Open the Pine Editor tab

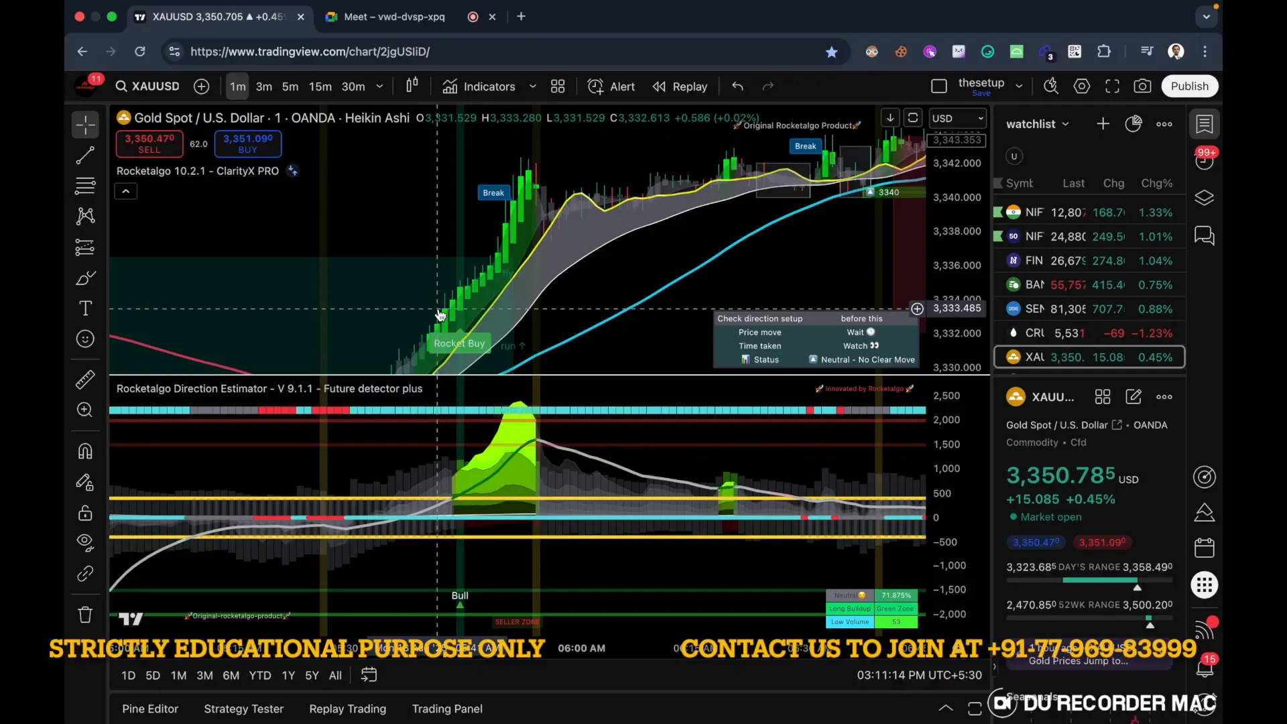150,709
